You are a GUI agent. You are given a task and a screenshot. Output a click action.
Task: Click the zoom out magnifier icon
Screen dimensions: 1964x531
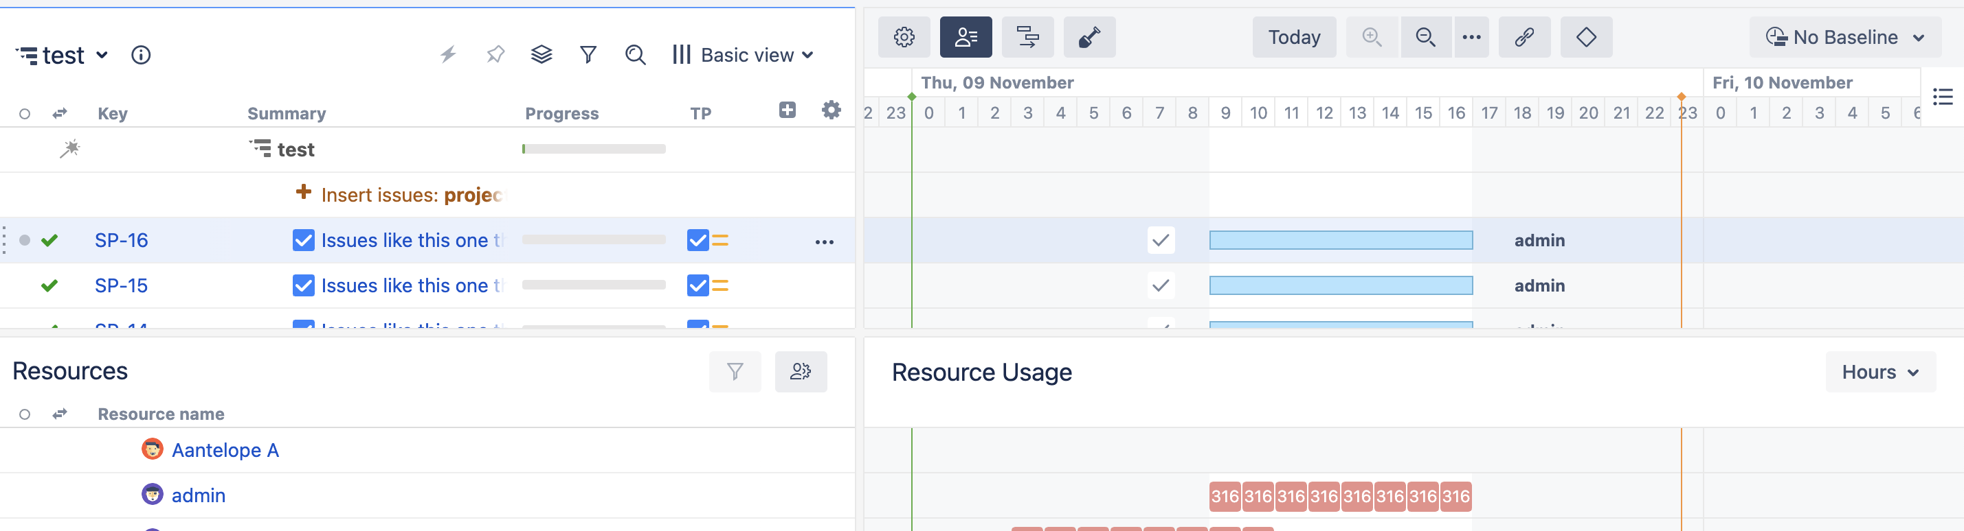[x=1425, y=37]
